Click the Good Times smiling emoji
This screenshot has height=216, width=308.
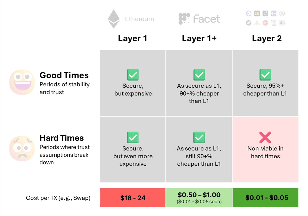click(x=22, y=82)
